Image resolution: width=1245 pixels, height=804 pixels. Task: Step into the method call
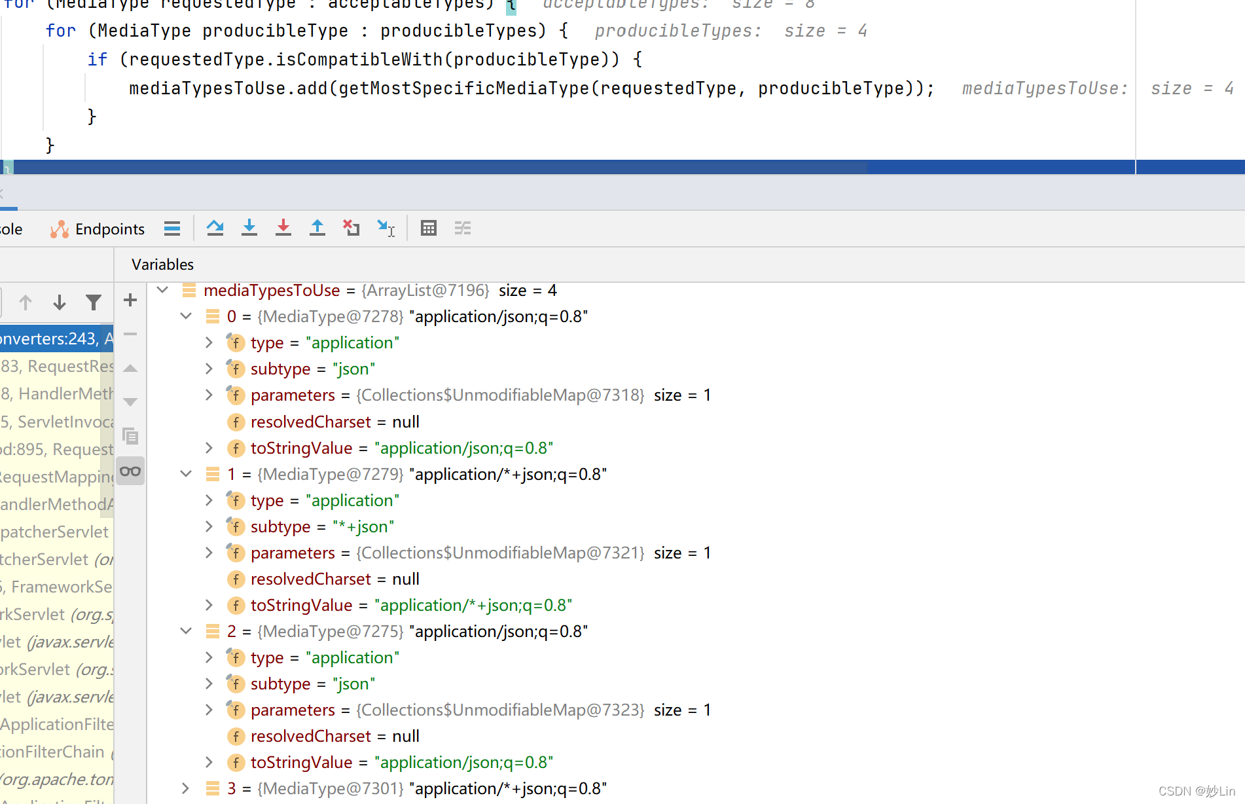(249, 228)
